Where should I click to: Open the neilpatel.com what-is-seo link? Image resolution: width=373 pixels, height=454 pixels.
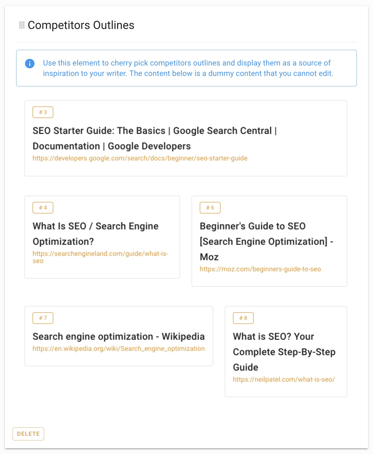pyautogui.click(x=284, y=380)
